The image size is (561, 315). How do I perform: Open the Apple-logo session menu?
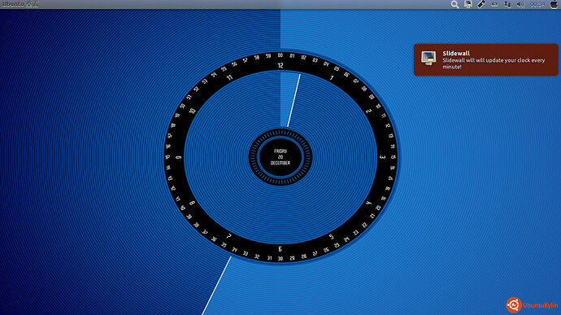coord(554,4)
